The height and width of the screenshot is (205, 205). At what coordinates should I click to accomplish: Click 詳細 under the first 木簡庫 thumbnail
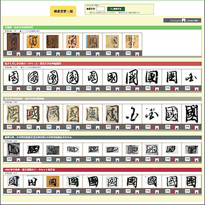click(x=9, y=53)
